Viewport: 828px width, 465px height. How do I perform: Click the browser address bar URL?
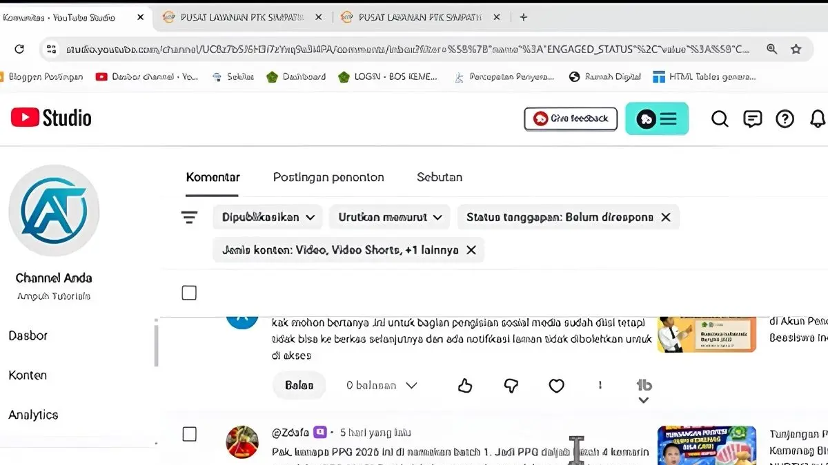[x=407, y=49]
